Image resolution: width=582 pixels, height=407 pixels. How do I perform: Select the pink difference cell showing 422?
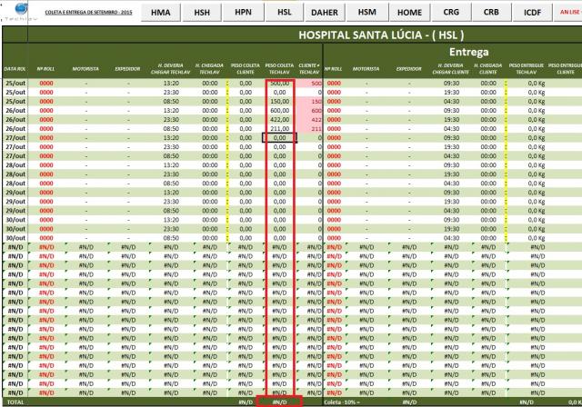pyautogui.click(x=309, y=120)
